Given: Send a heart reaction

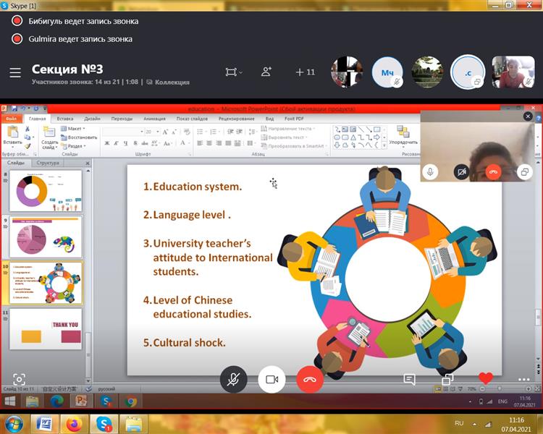Looking at the screenshot, I should point(485,378).
